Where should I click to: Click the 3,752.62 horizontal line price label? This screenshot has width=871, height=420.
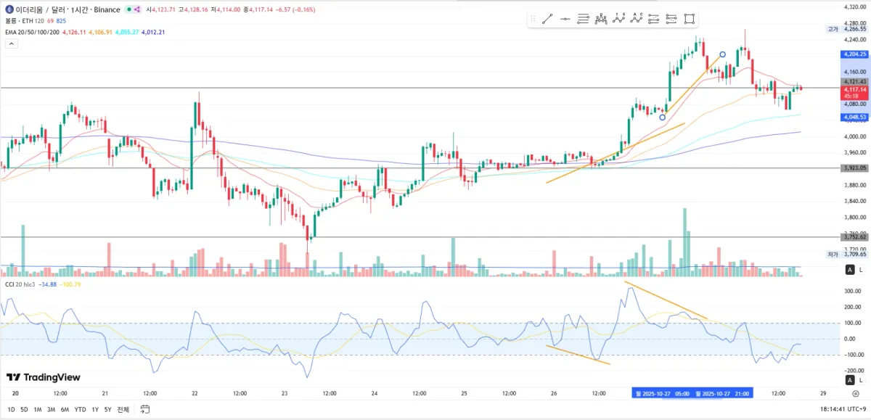coord(854,236)
